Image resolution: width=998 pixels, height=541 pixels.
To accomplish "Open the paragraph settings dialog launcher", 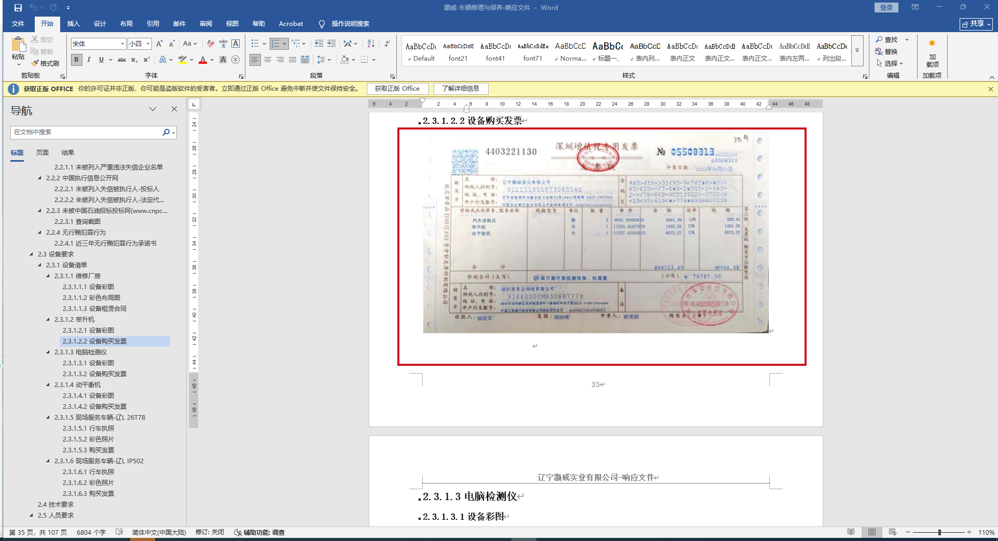I will coord(393,77).
